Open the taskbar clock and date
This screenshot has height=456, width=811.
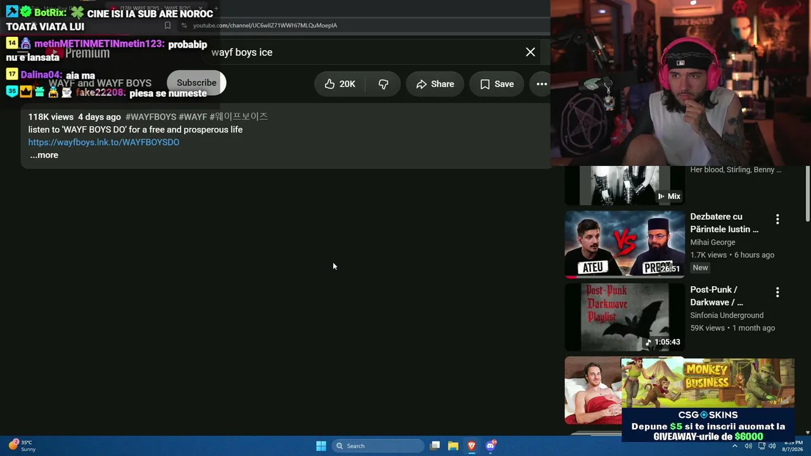[793, 446]
